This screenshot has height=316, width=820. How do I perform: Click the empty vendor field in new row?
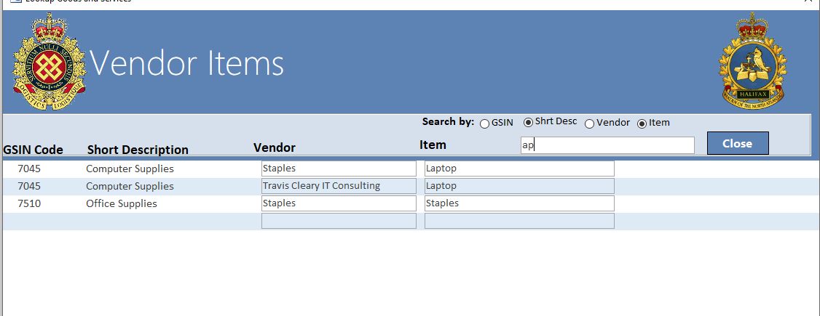click(x=339, y=221)
